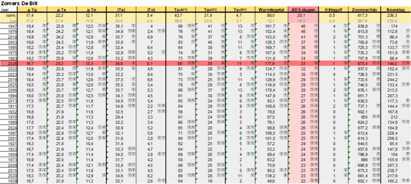
Task: Select the 'Tx≥20°C' header cell
Action: click(181, 10)
